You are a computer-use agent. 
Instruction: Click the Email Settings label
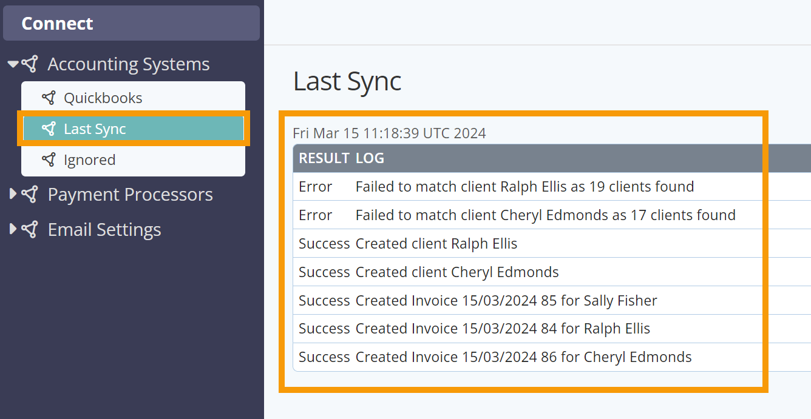104,229
